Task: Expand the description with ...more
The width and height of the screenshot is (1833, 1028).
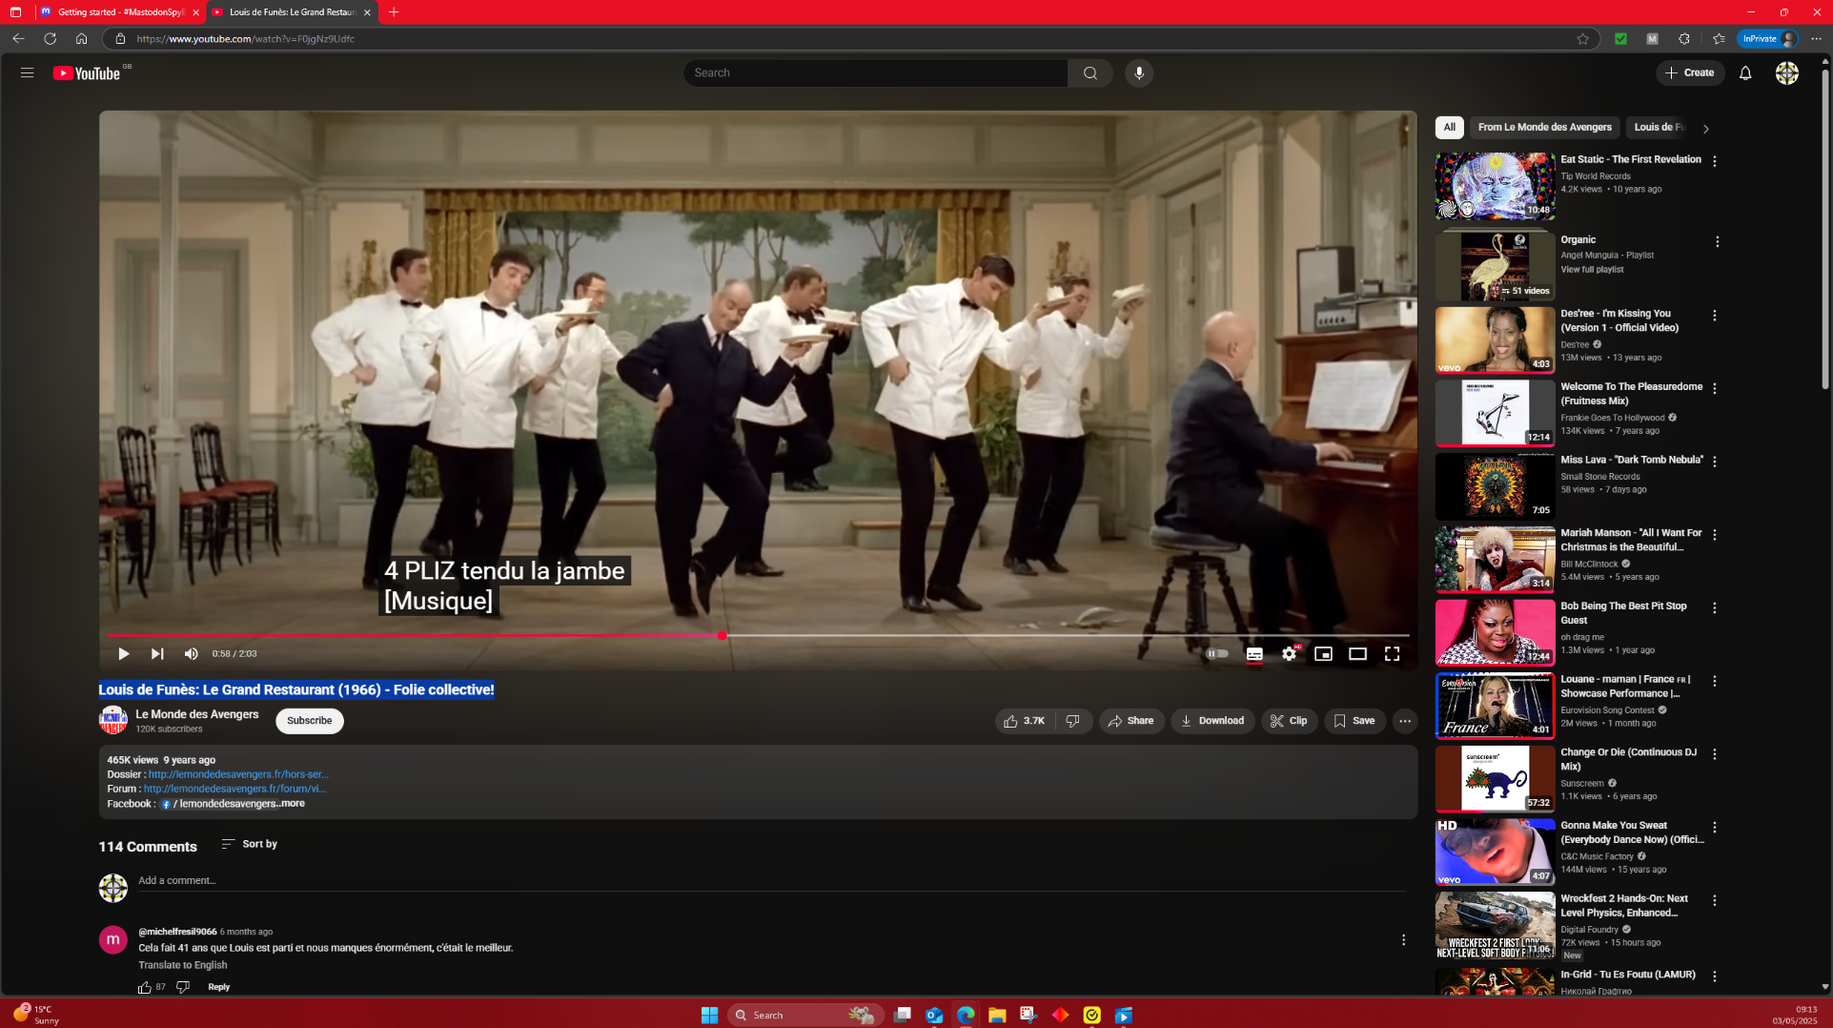Action: tap(291, 803)
